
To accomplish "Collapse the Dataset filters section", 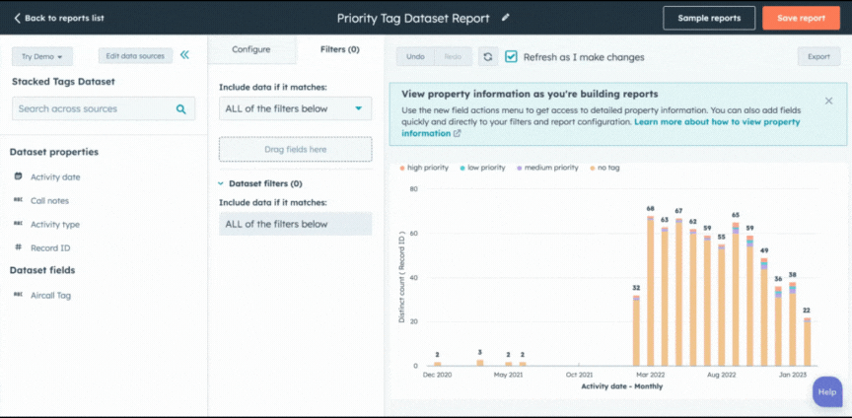I will [220, 183].
